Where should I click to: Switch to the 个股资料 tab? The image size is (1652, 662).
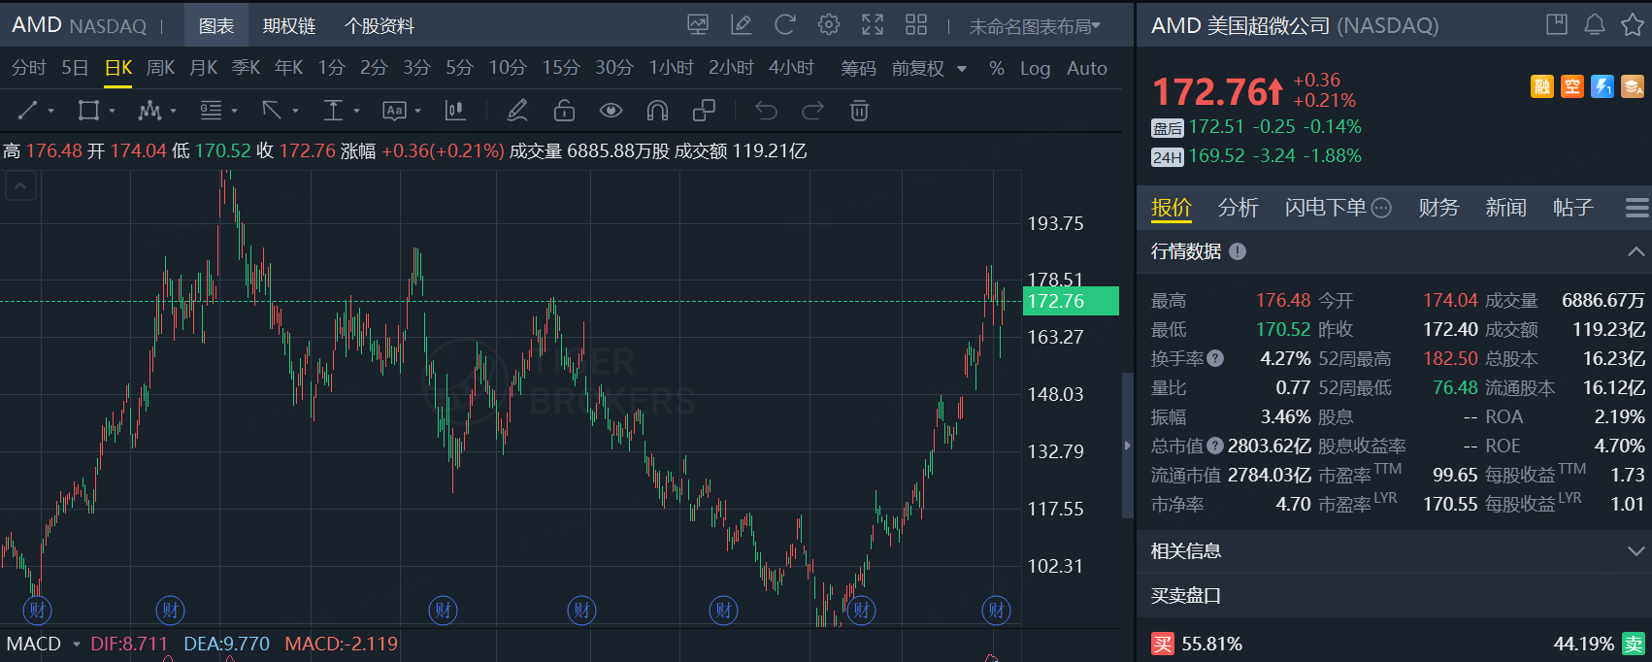(x=380, y=26)
